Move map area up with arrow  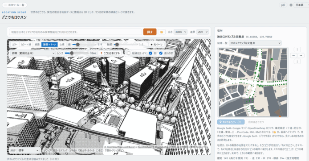(x=297, y=50)
